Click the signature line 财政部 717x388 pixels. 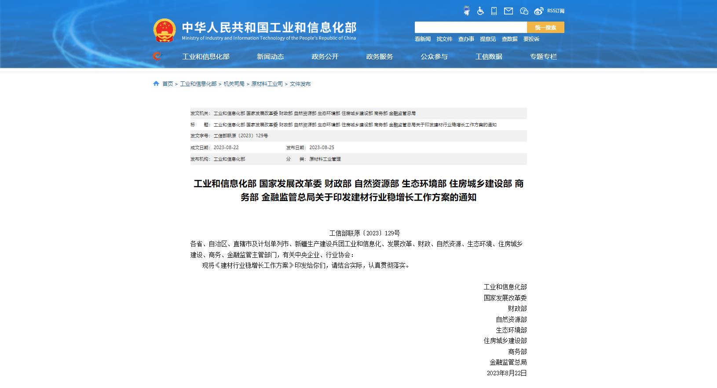point(517,309)
